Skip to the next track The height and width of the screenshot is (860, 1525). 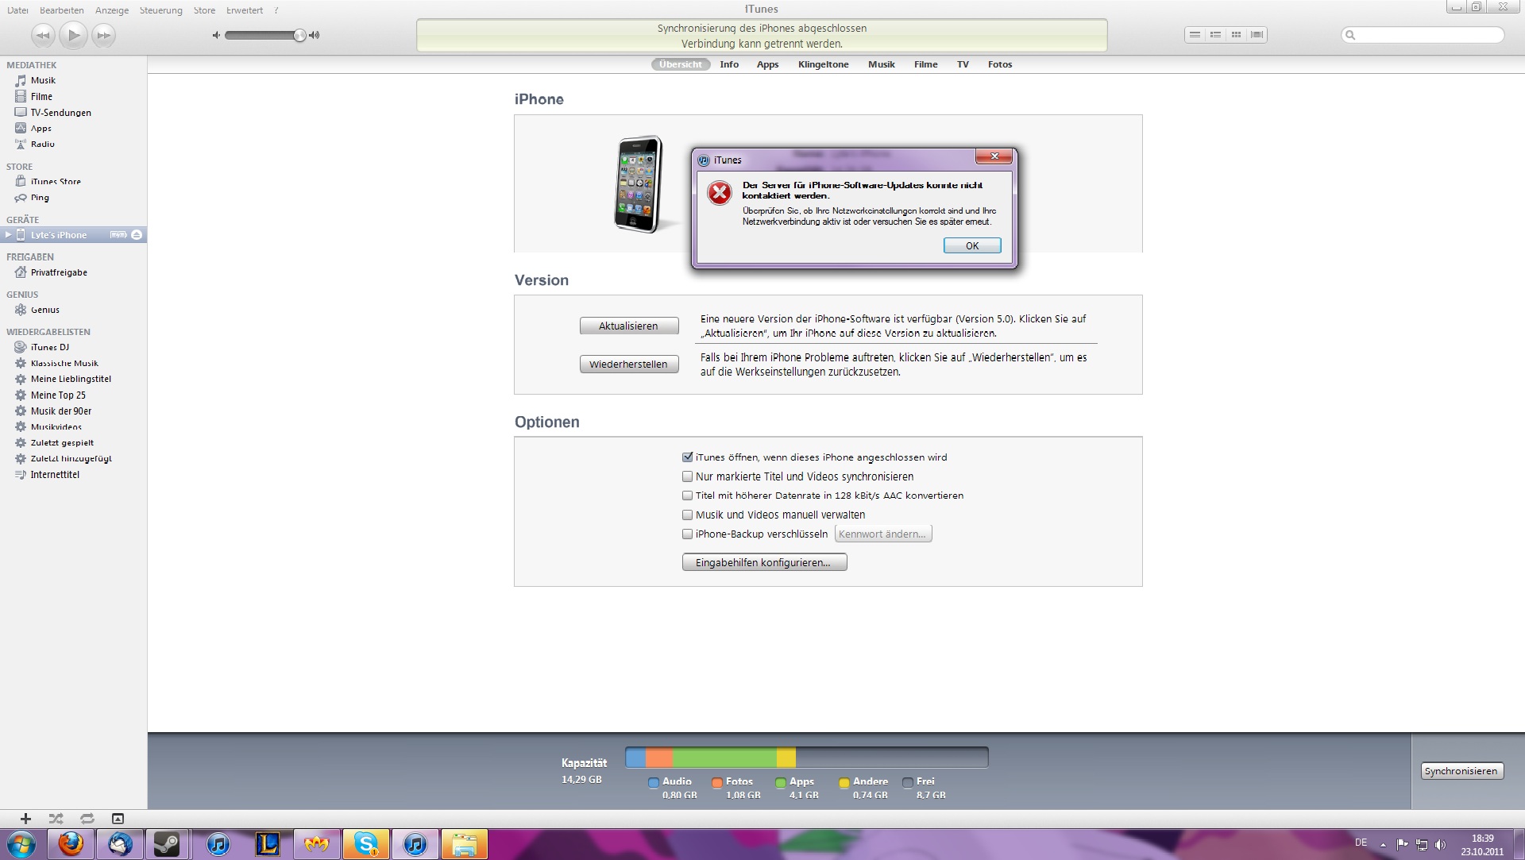(103, 35)
